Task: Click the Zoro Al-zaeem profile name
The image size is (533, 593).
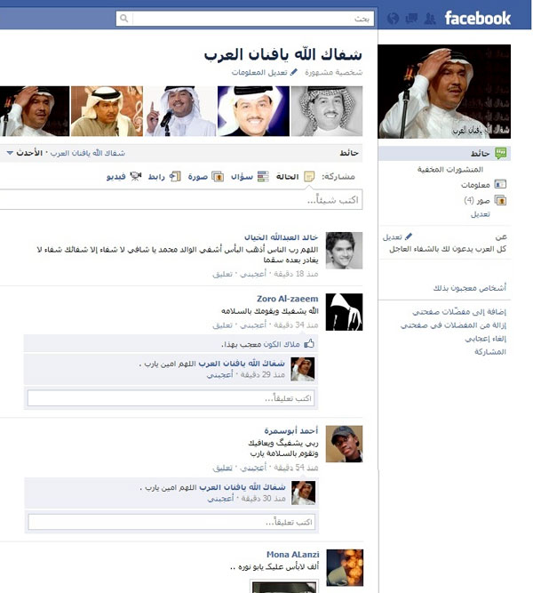Action: tap(287, 299)
